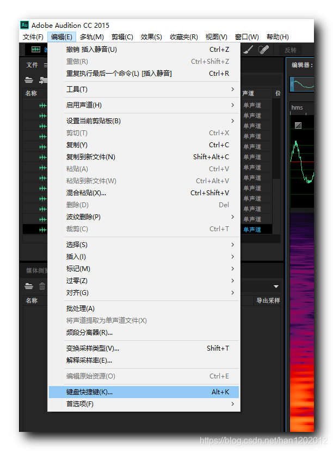Expand the 过零(Z) submenu
Screen dimensions: 333x451
[x=144, y=281]
